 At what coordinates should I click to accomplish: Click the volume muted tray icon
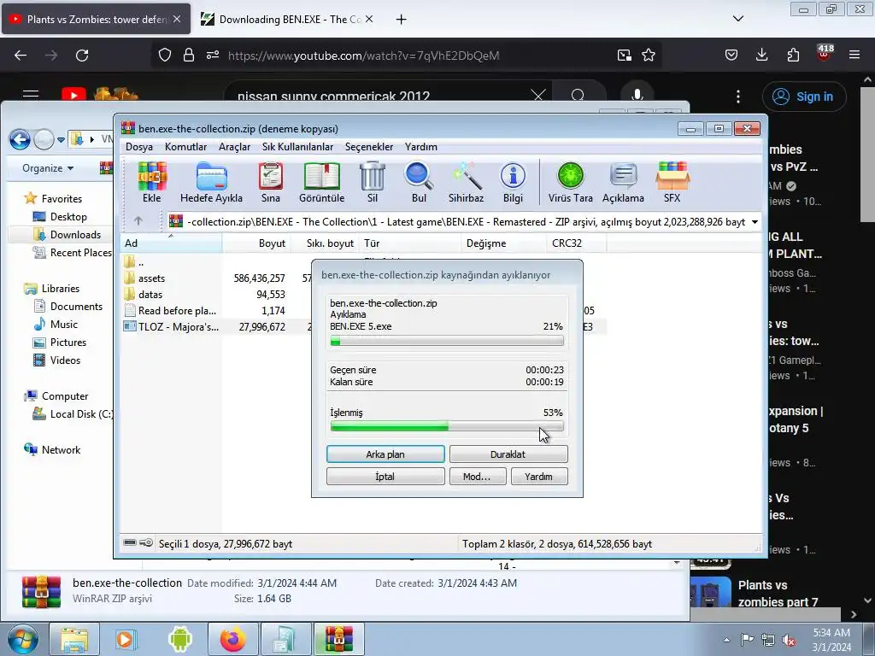[x=789, y=640]
